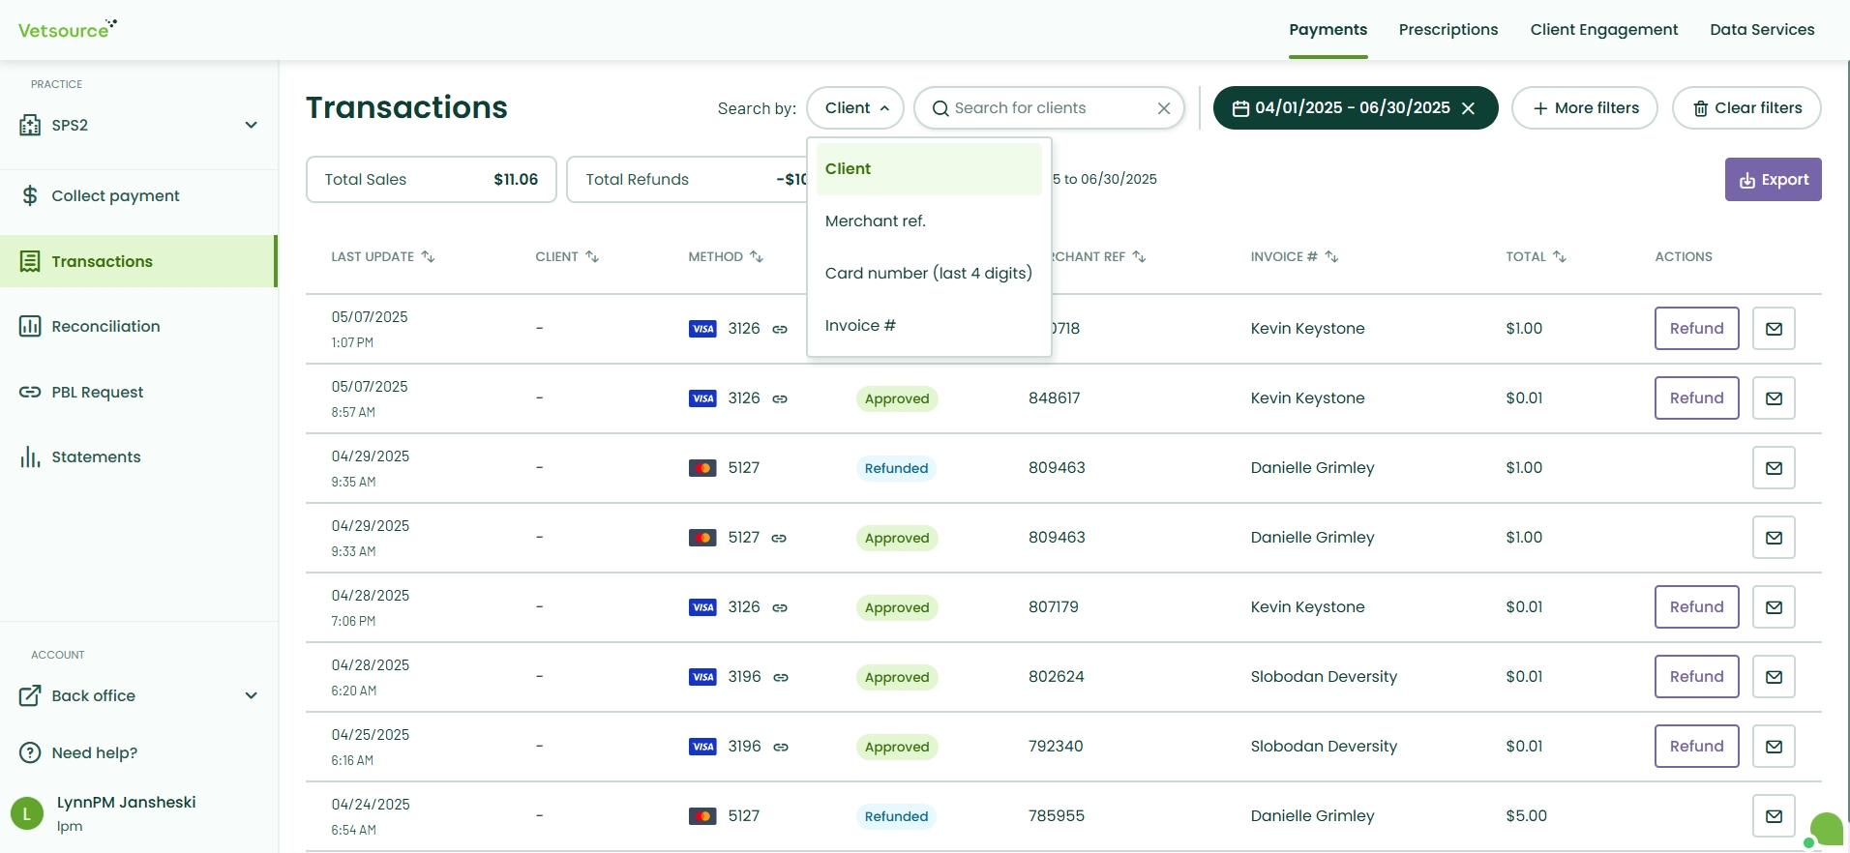This screenshot has width=1850, height=853.
Task: Switch to the Prescriptions tab
Action: click(1447, 30)
